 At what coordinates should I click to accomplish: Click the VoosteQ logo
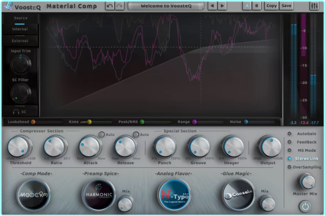pos(22,7)
